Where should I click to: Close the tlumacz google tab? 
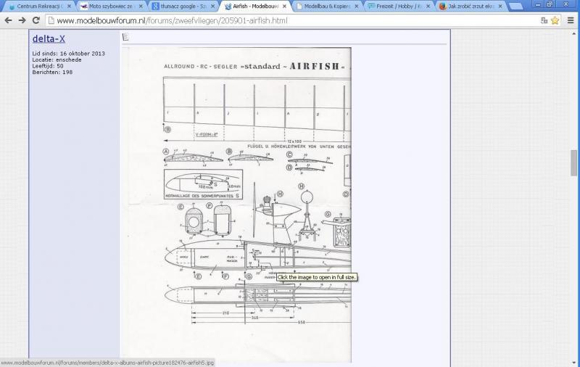213,6
